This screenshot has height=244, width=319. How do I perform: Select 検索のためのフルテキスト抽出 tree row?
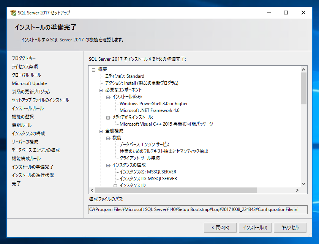tap(164, 151)
